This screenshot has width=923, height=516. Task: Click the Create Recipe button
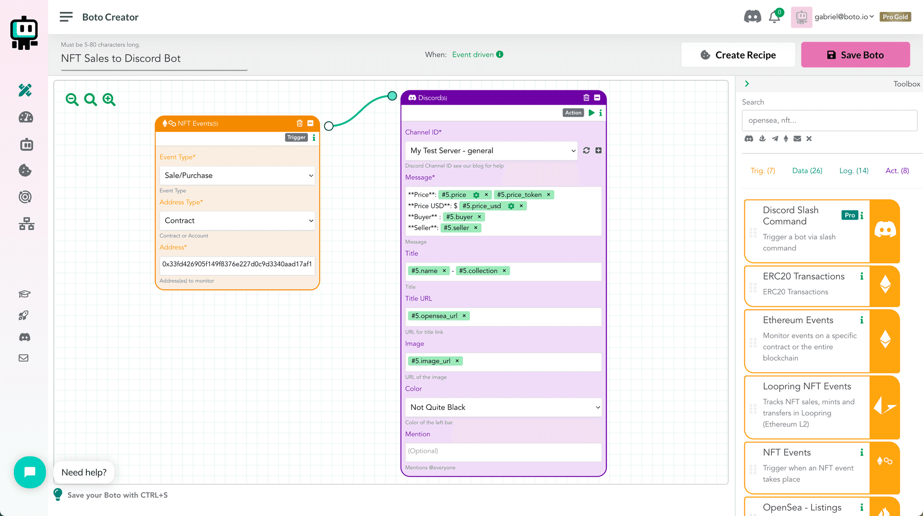click(738, 55)
